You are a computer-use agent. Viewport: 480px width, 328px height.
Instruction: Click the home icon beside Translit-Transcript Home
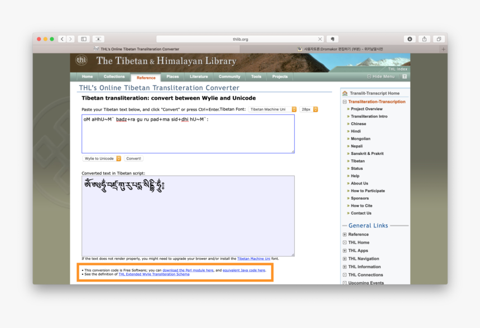345,93
